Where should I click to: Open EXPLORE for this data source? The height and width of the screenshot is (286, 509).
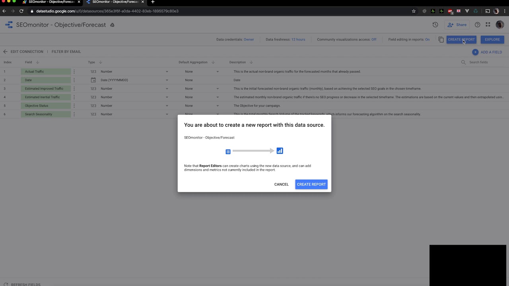pos(492,39)
